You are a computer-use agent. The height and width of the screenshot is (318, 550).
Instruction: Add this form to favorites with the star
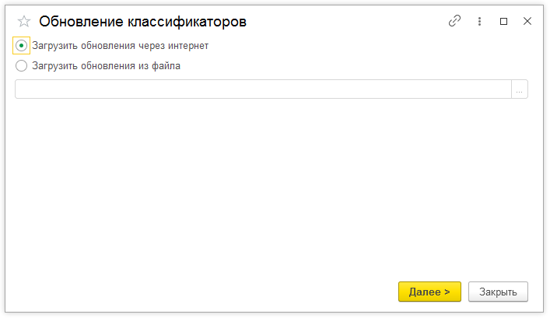[24, 22]
